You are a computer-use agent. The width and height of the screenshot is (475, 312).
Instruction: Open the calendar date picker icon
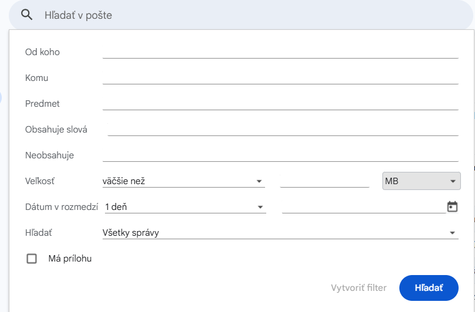452,206
